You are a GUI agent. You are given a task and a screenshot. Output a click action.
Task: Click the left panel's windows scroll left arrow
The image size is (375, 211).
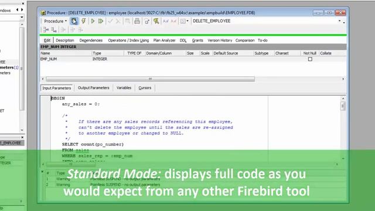pos(17,10)
